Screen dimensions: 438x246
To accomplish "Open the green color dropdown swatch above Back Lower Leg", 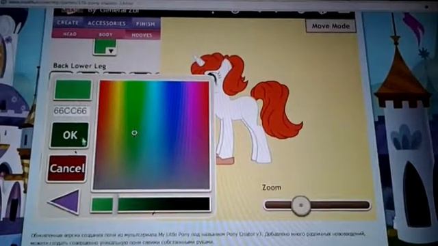I will click(105, 47).
